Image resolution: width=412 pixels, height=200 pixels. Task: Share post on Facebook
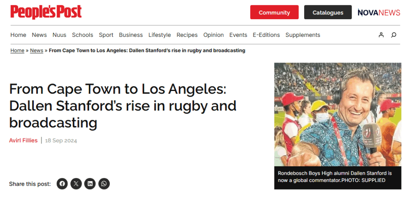click(x=62, y=184)
